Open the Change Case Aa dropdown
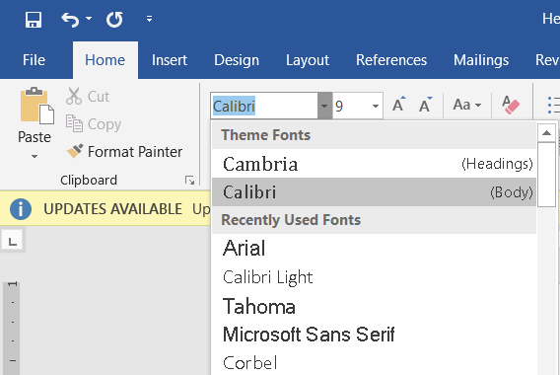This screenshot has height=375, width=560. (467, 106)
